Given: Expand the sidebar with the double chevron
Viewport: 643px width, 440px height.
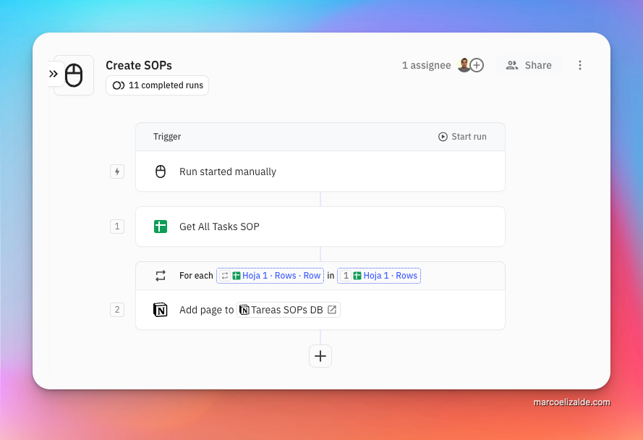Looking at the screenshot, I should point(54,74).
